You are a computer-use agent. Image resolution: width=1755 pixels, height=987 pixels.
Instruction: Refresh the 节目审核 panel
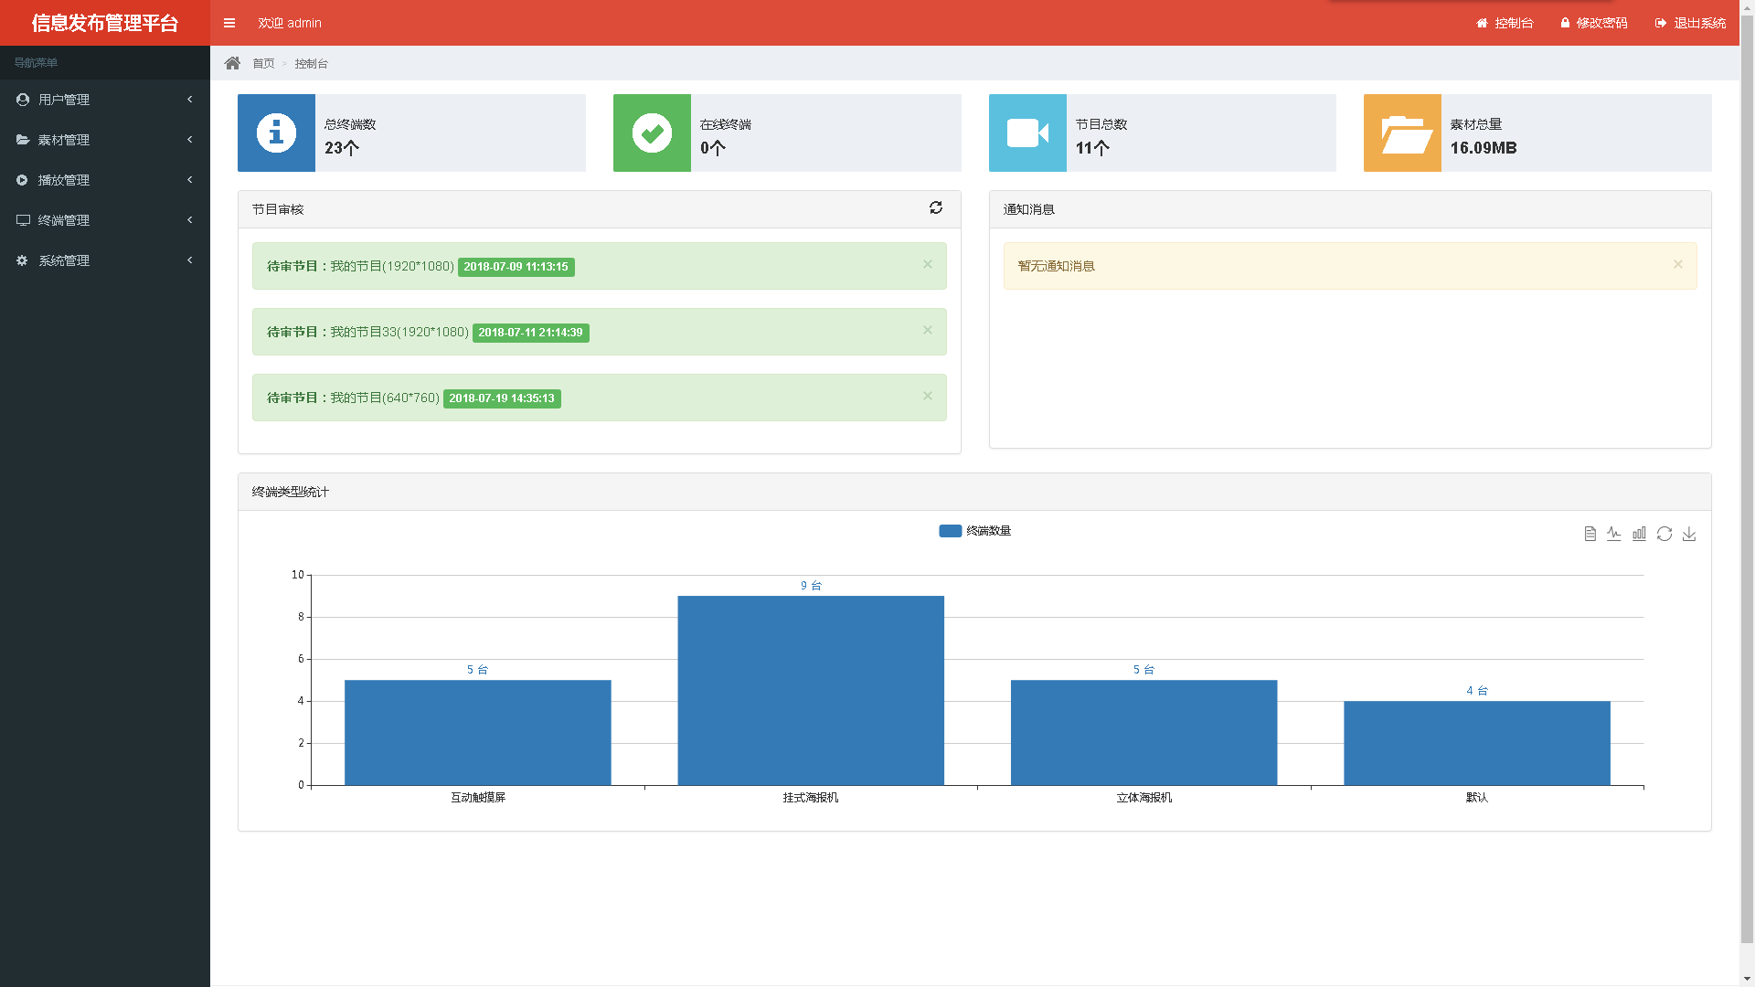click(x=935, y=208)
